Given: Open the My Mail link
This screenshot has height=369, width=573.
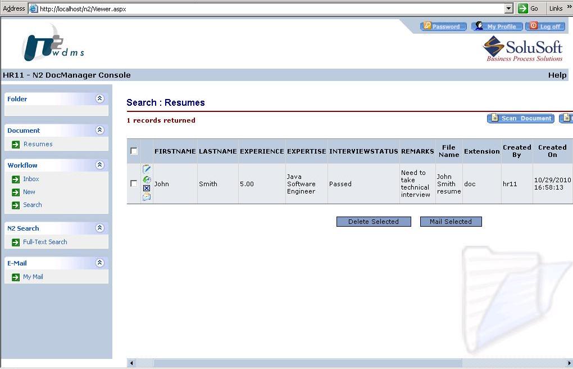Looking at the screenshot, I should click(x=33, y=277).
